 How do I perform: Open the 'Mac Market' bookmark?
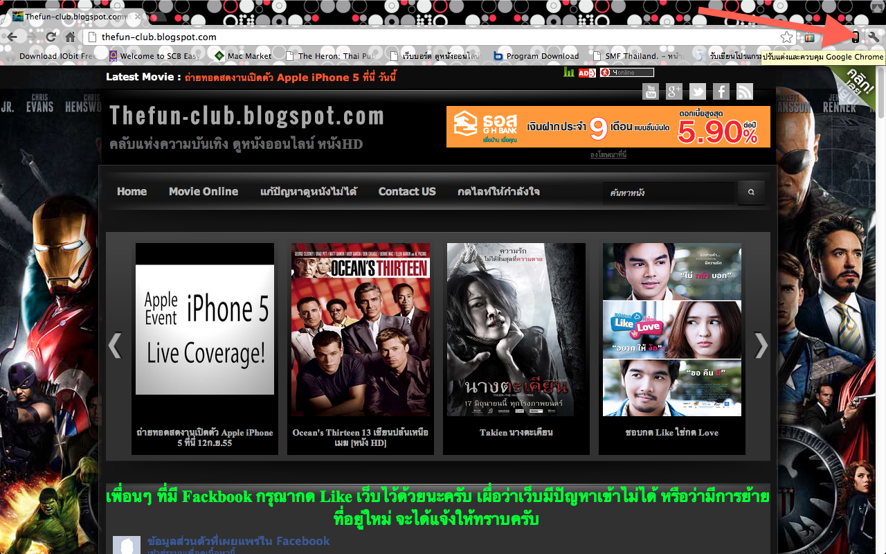pyautogui.click(x=243, y=56)
